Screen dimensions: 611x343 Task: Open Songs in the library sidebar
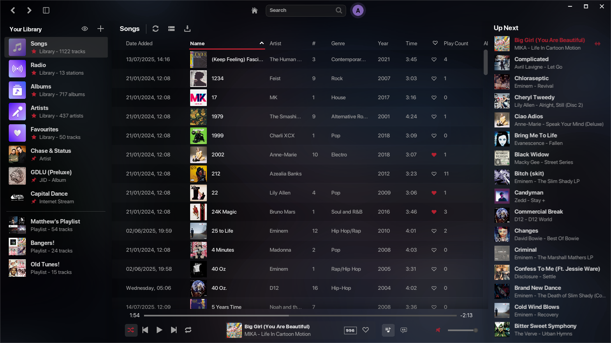pyautogui.click(x=56, y=47)
